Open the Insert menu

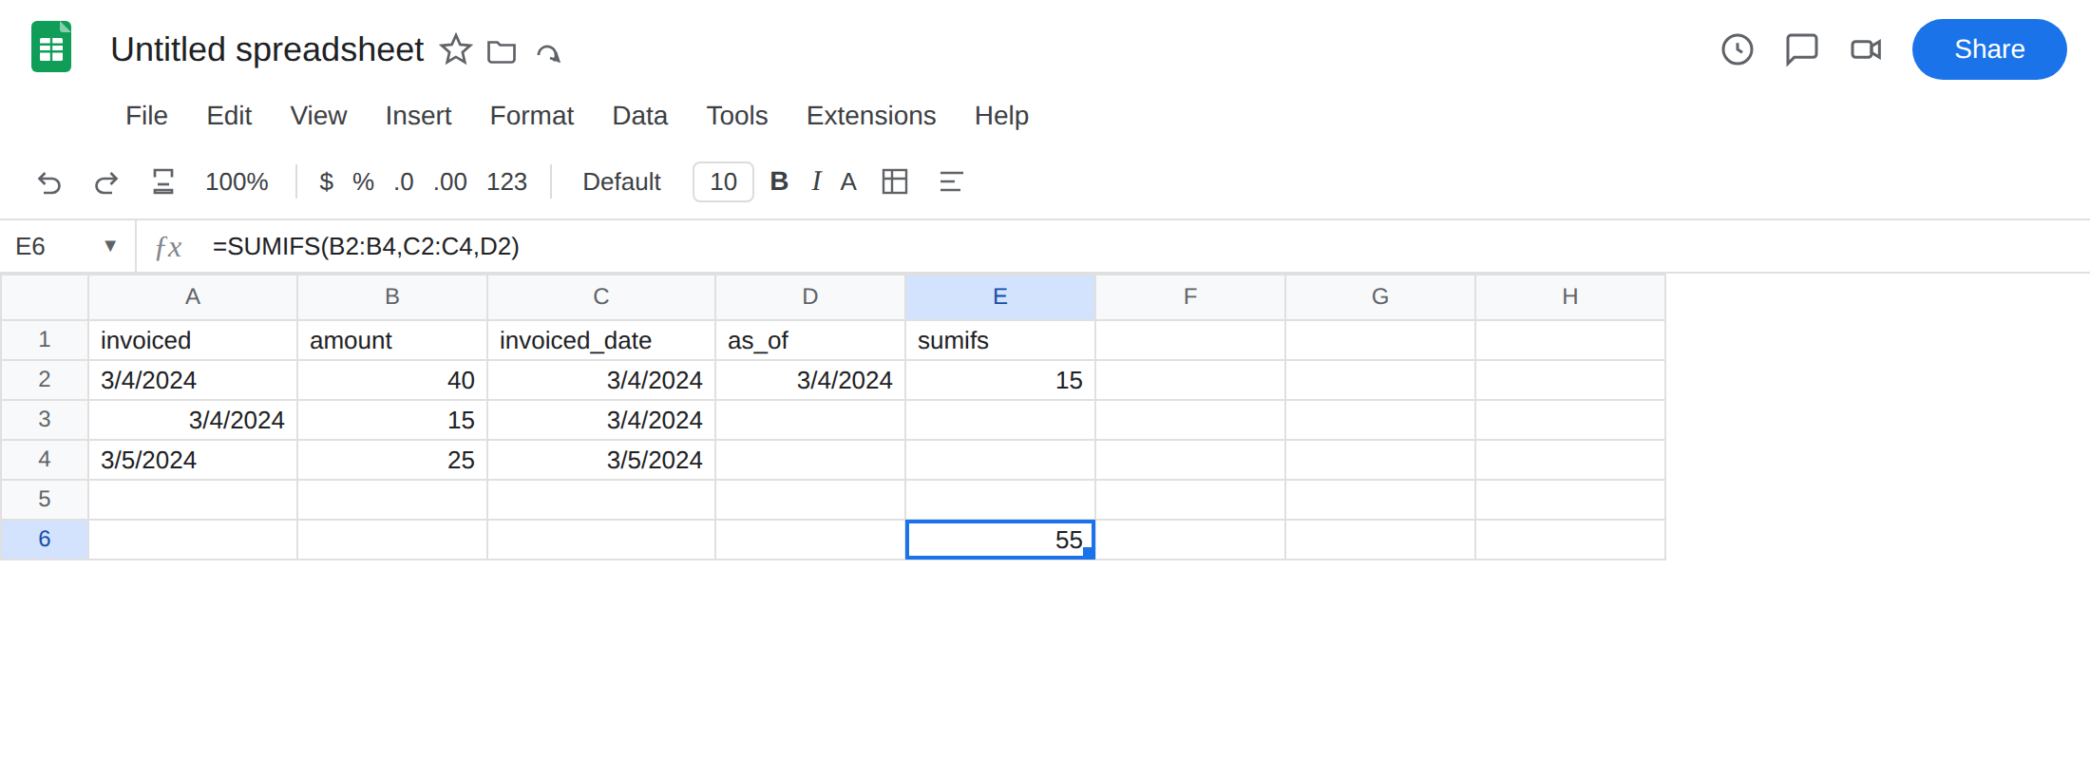418,116
